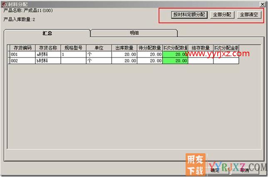Image resolution: width=268 pixels, height=177 pixels.
Task: Edit green allocation cell for a材料
Action: coord(175,55)
